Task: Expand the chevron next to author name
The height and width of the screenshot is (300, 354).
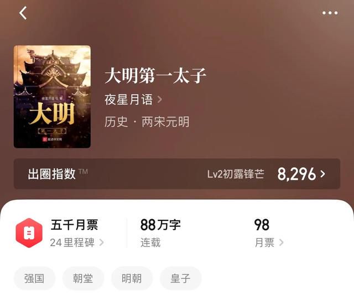Action: [159, 100]
